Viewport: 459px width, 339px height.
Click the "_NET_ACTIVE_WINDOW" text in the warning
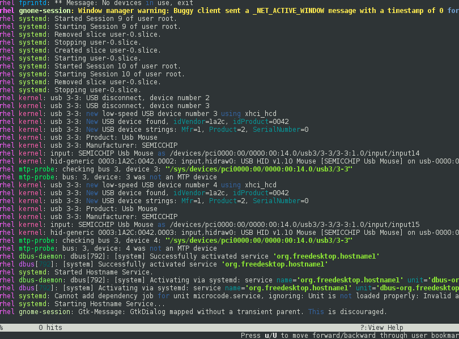pyautogui.click(x=288, y=11)
